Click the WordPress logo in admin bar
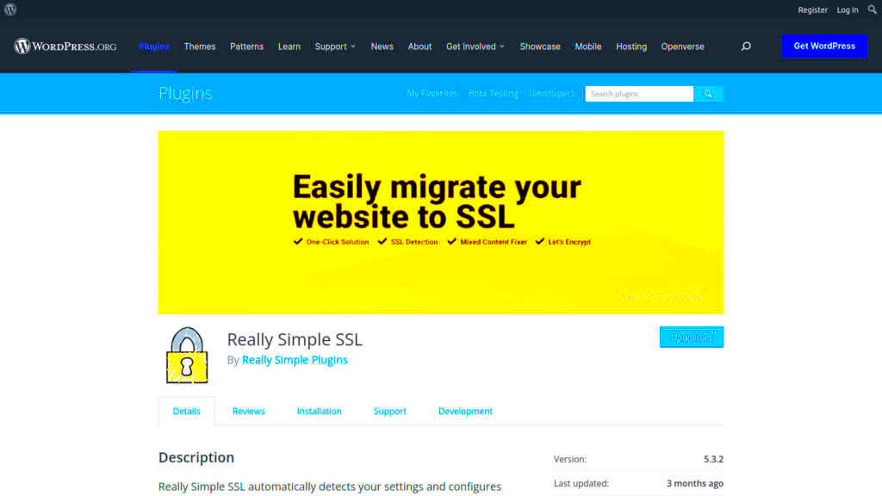The height and width of the screenshot is (496, 882). tap(10, 9)
